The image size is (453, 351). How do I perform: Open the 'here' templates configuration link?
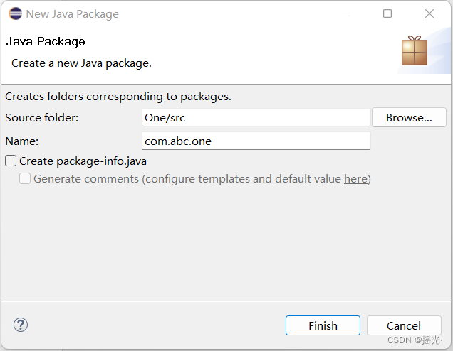(355, 178)
